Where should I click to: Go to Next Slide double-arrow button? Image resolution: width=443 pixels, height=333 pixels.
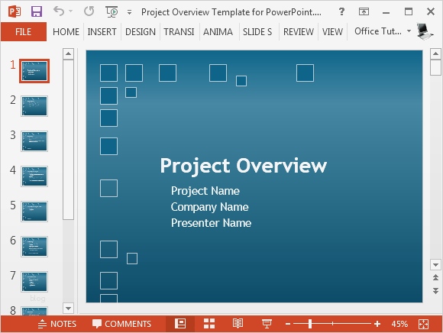coord(435,291)
